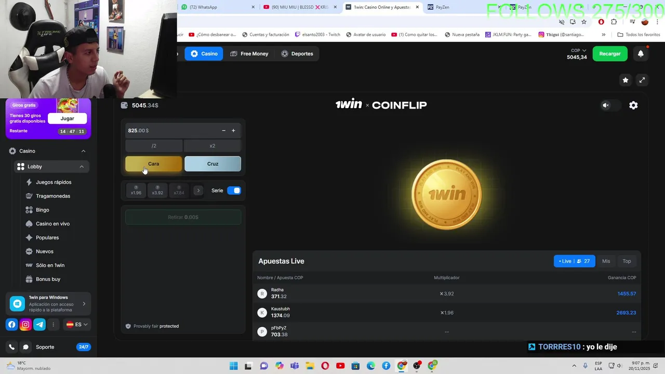Show next multipliers arrow

198,191
